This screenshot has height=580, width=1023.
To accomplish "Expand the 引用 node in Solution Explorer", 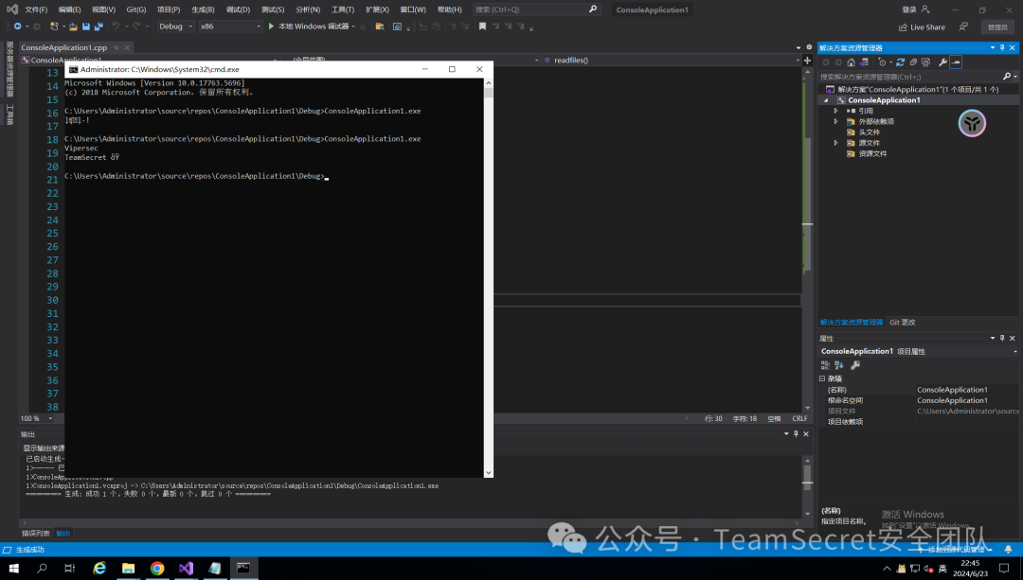I will pyautogui.click(x=835, y=111).
